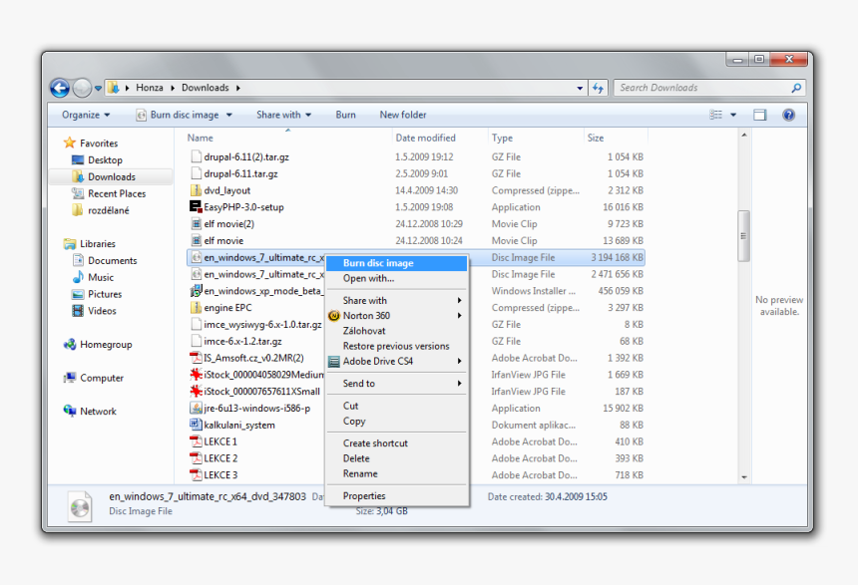858x585 pixels.
Task: Choose Copy in context menu
Action: click(397, 421)
